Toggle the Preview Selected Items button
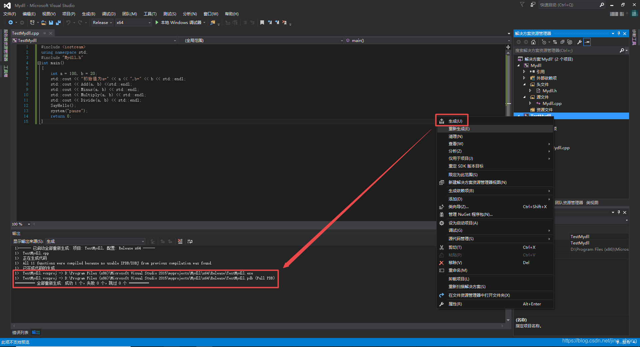The height and width of the screenshot is (347, 640). pyautogui.click(x=587, y=42)
